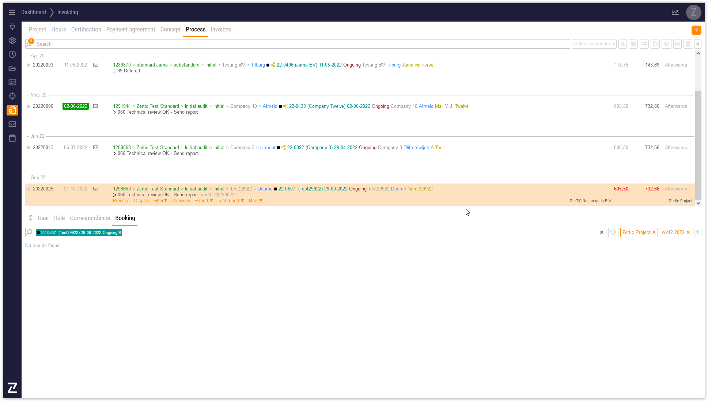Screen dimensions: 708x401
Task: Toggle checkbox for invoice 20220003
Action: tap(29, 65)
